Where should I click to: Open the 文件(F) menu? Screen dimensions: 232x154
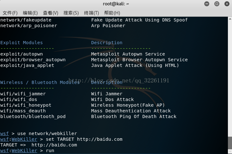tap(10, 13)
